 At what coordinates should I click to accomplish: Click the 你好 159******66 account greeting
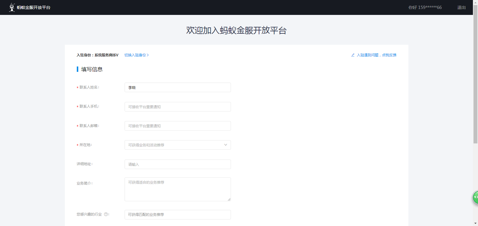click(425, 7)
